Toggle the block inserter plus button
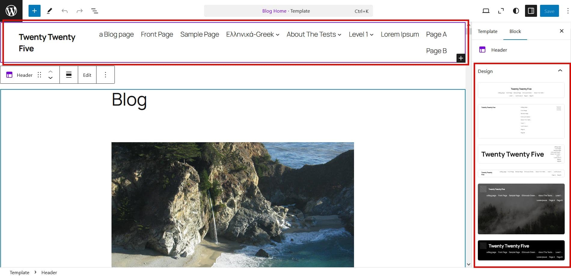This screenshot has height=276, width=571. (x=35, y=11)
